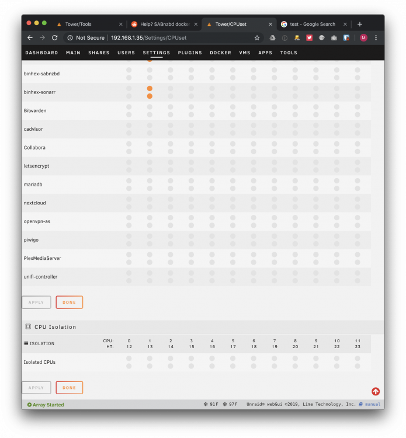Open the Plugins menu
Screen dimensions: 406x438
pyautogui.click(x=190, y=53)
